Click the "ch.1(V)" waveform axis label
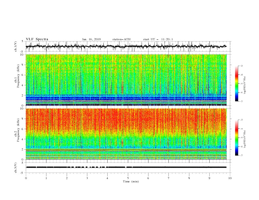Image resolution: width=259 pixels, height=200 pixels. pyautogui.click(x=16, y=46)
